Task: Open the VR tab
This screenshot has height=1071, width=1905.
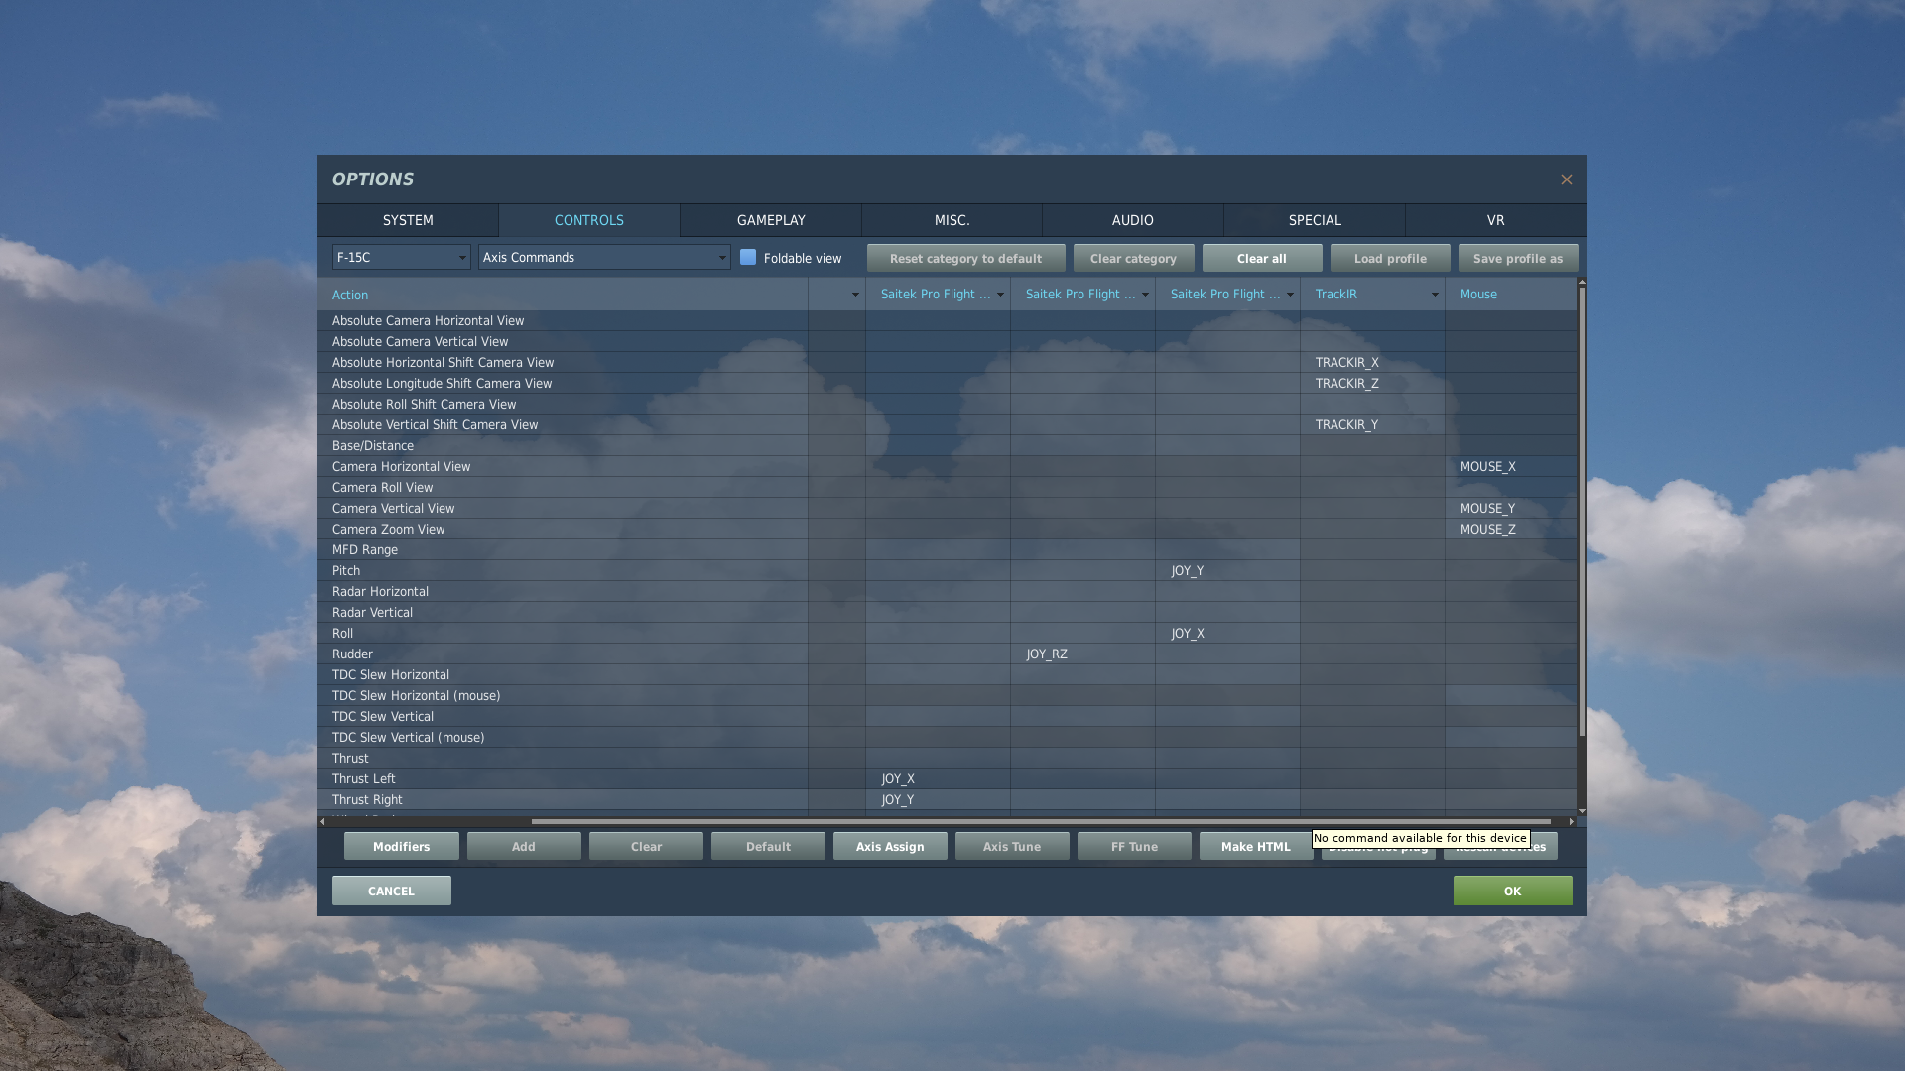Action: pos(1496,220)
